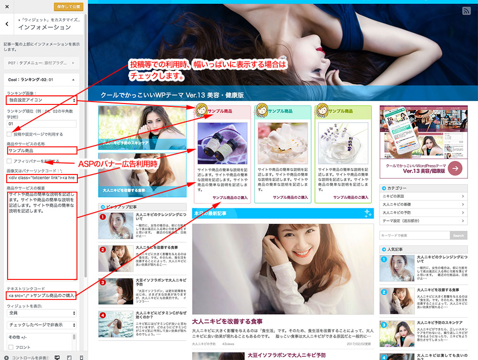Open 大人ニキビの予防 category row chevron
The width and height of the screenshot is (478, 360).
(x=463, y=213)
